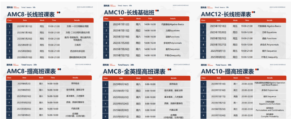Select "应用题" details in AMC8-全英提高班课表

[x=174, y=116]
